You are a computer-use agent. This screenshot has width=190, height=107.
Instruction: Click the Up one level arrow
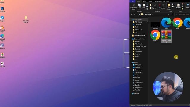tap(139, 14)
